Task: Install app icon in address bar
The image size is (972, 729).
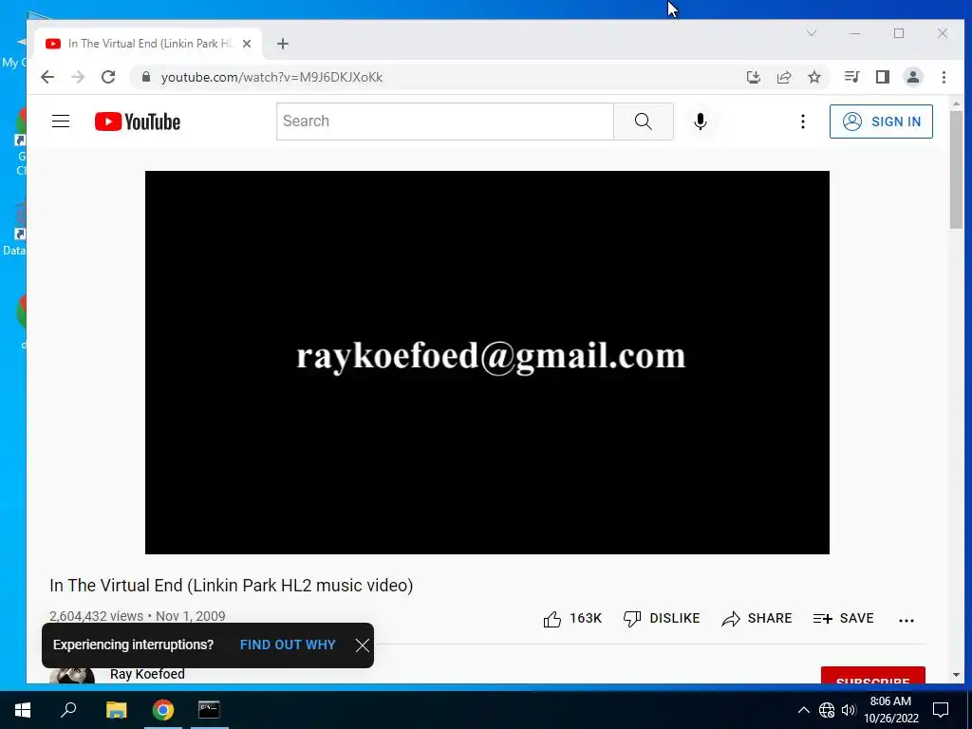Action: [753, 77]
